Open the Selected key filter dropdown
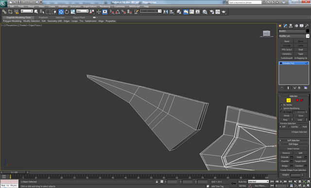Image resolution: width=311 pixels, height=188 pixels. click(258, 182)
